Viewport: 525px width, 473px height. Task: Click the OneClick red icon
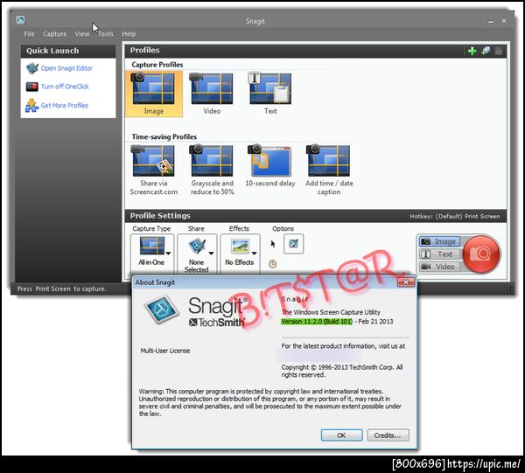click(32, 87)
